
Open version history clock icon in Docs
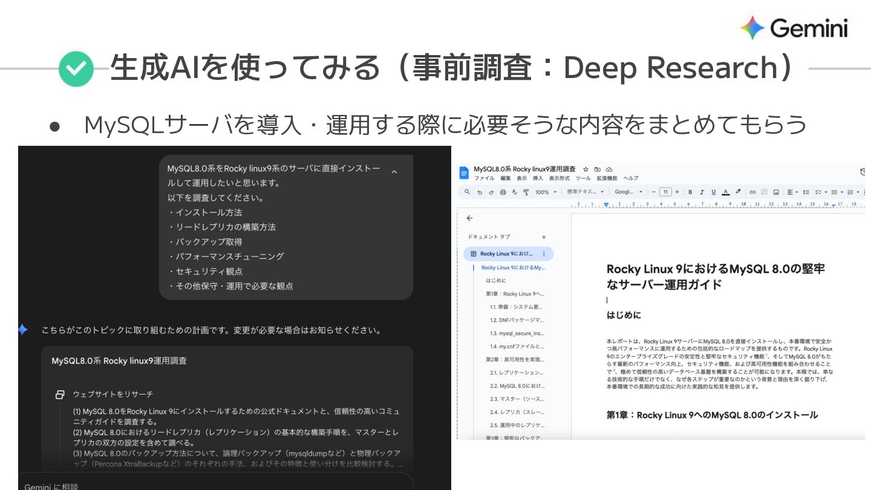click(x=862, y=172)
